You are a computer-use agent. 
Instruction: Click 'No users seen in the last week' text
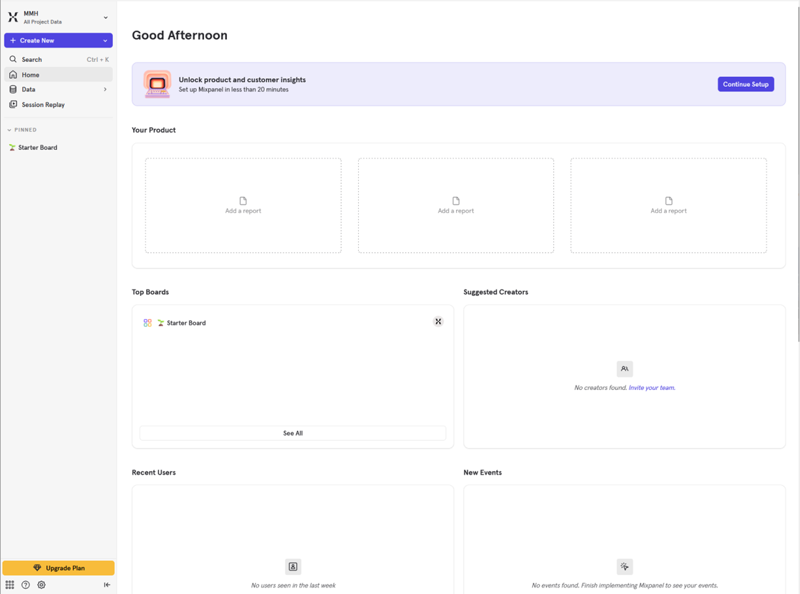coord(293,585)
